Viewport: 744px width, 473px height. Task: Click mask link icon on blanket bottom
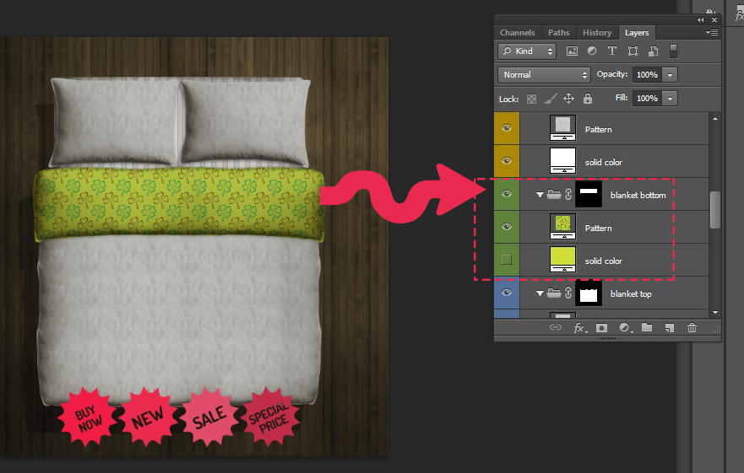tap(568, 194)
